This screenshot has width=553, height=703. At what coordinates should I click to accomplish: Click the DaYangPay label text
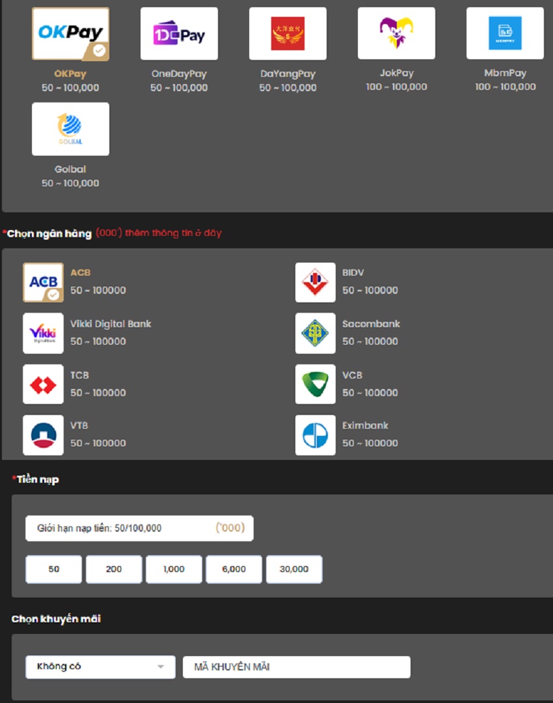coord(288,74)
